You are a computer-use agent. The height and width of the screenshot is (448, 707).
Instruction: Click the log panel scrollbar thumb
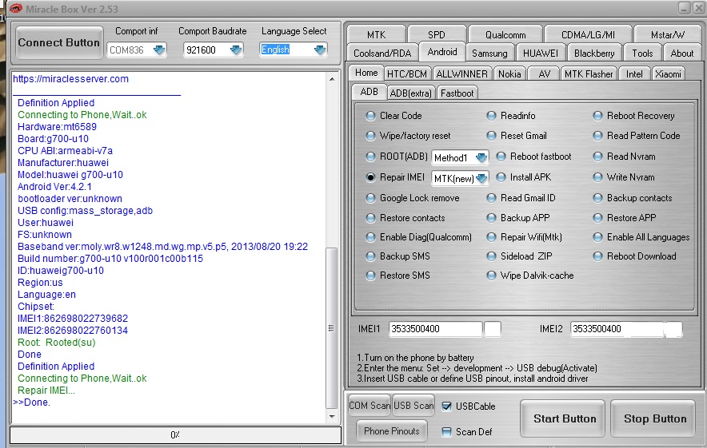pos(331,327)
